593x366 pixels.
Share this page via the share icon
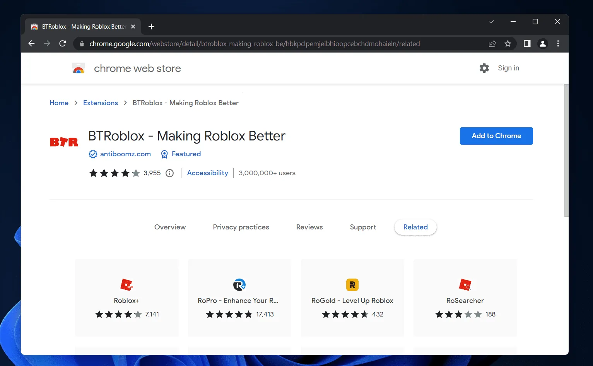[492, 44]
